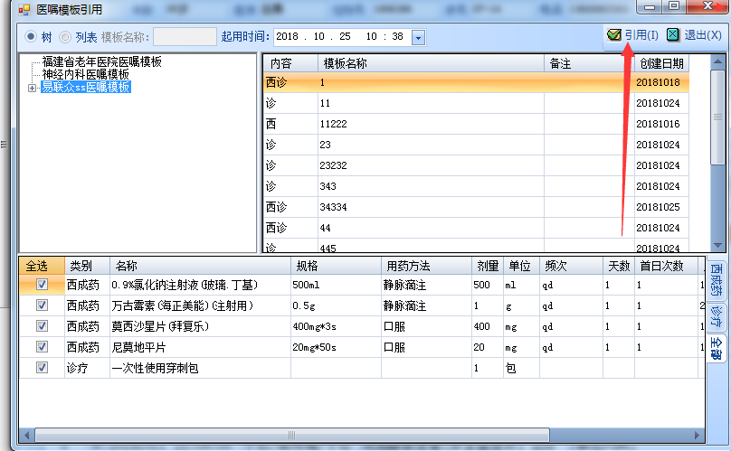Click the 20mg*50s specification cell

[x=336, y=347]
